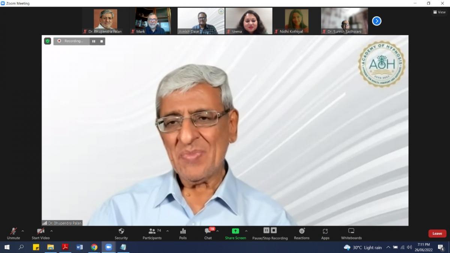Click the Zoom icon in the taskbar

click(109, 247)
